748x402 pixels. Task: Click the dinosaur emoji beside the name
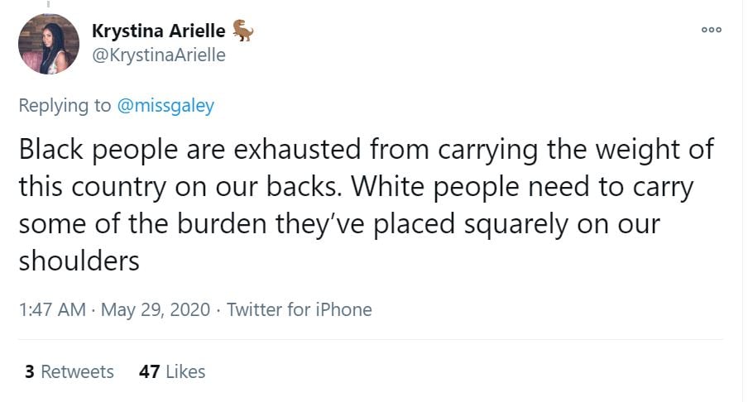coord(243,31)
